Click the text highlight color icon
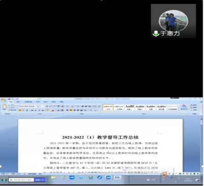The height and width of the screenshot is (186, 204). pyautogui.click(x=48, y=110)
